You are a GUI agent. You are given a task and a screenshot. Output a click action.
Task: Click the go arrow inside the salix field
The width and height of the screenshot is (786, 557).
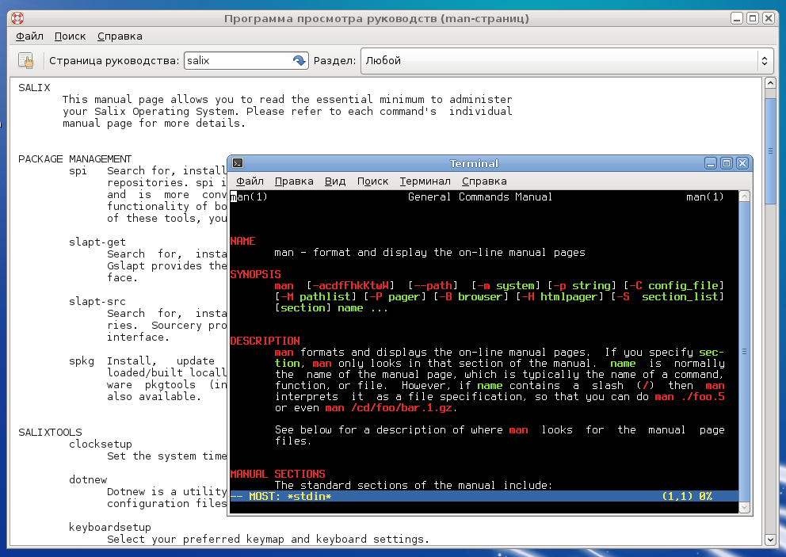299,61
